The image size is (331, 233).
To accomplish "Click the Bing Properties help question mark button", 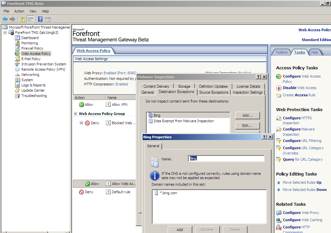I will [264, 137].
